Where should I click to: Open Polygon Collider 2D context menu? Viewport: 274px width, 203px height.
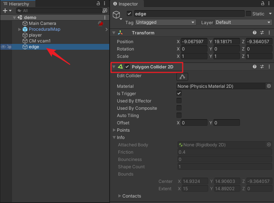coord(269,67)
